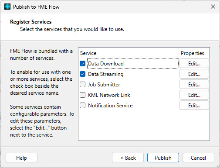
Task: Click the Register Services heading
Action: click(31, 22)
